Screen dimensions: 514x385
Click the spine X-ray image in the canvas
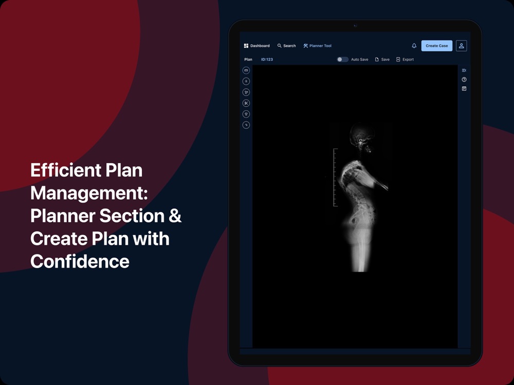[x=361, y=197]
